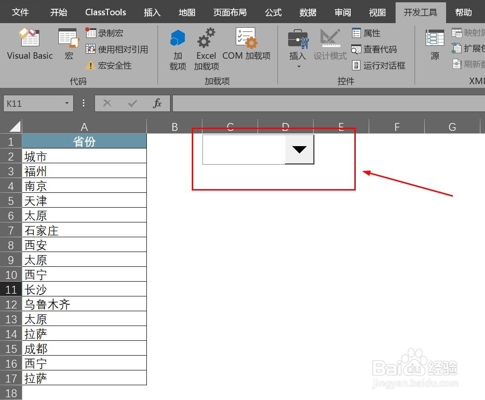The image size is (485, 400).
Task: Click the formula bar cancel X
Action: click(x=107, y=103)
